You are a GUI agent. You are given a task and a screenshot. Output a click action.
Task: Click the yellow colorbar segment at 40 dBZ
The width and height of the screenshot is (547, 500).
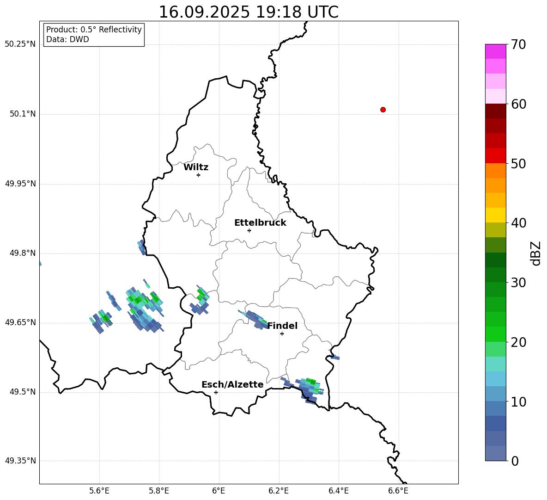pos(495,215)
